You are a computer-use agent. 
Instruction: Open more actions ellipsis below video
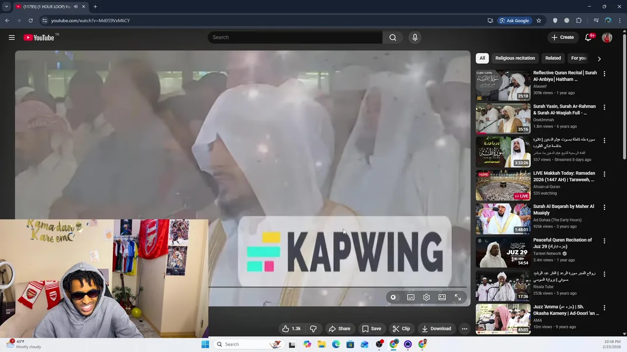[x=464, y=329]
